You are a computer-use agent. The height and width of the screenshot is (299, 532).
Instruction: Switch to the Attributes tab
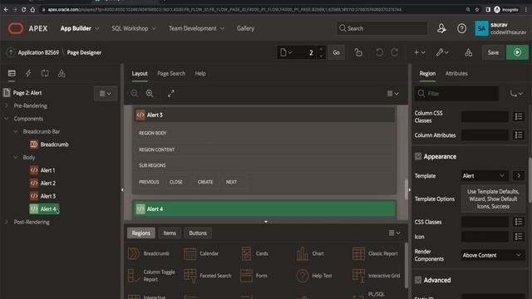tap(456, 74)
